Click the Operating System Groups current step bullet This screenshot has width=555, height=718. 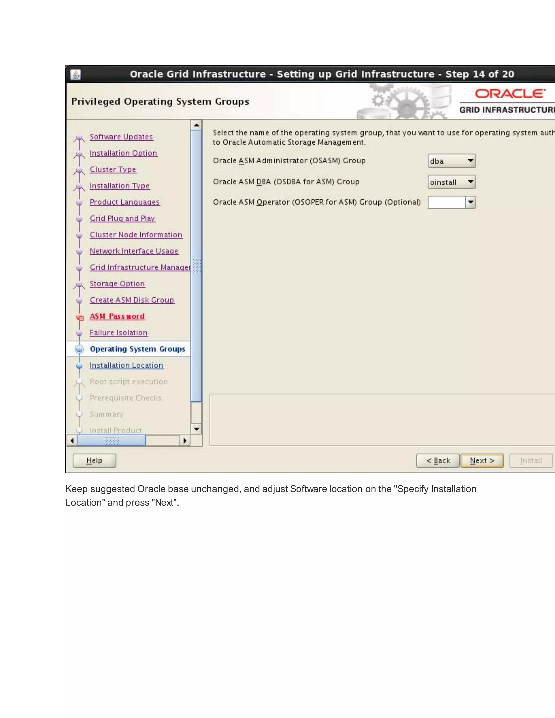pos(79,349)
